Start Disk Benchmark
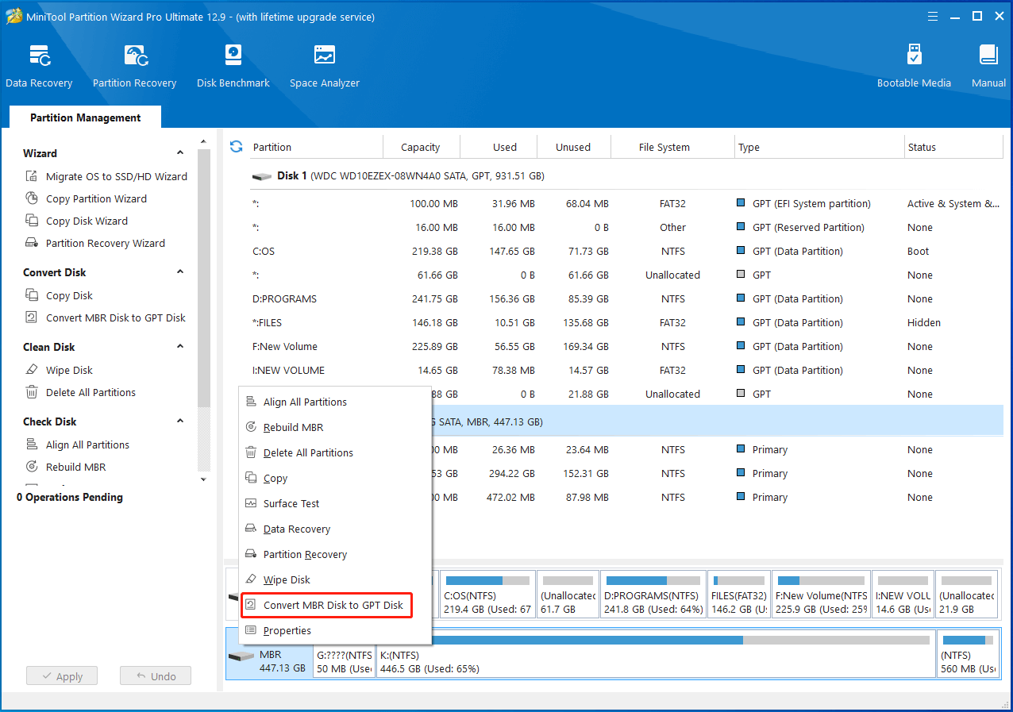 233,64
